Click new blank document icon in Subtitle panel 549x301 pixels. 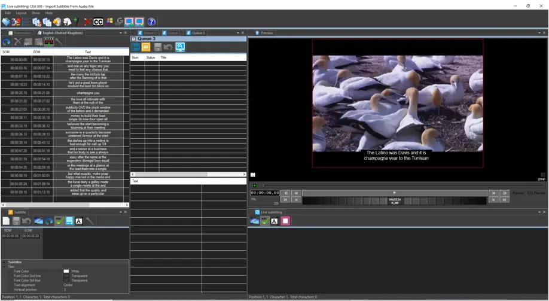(6, 221)
